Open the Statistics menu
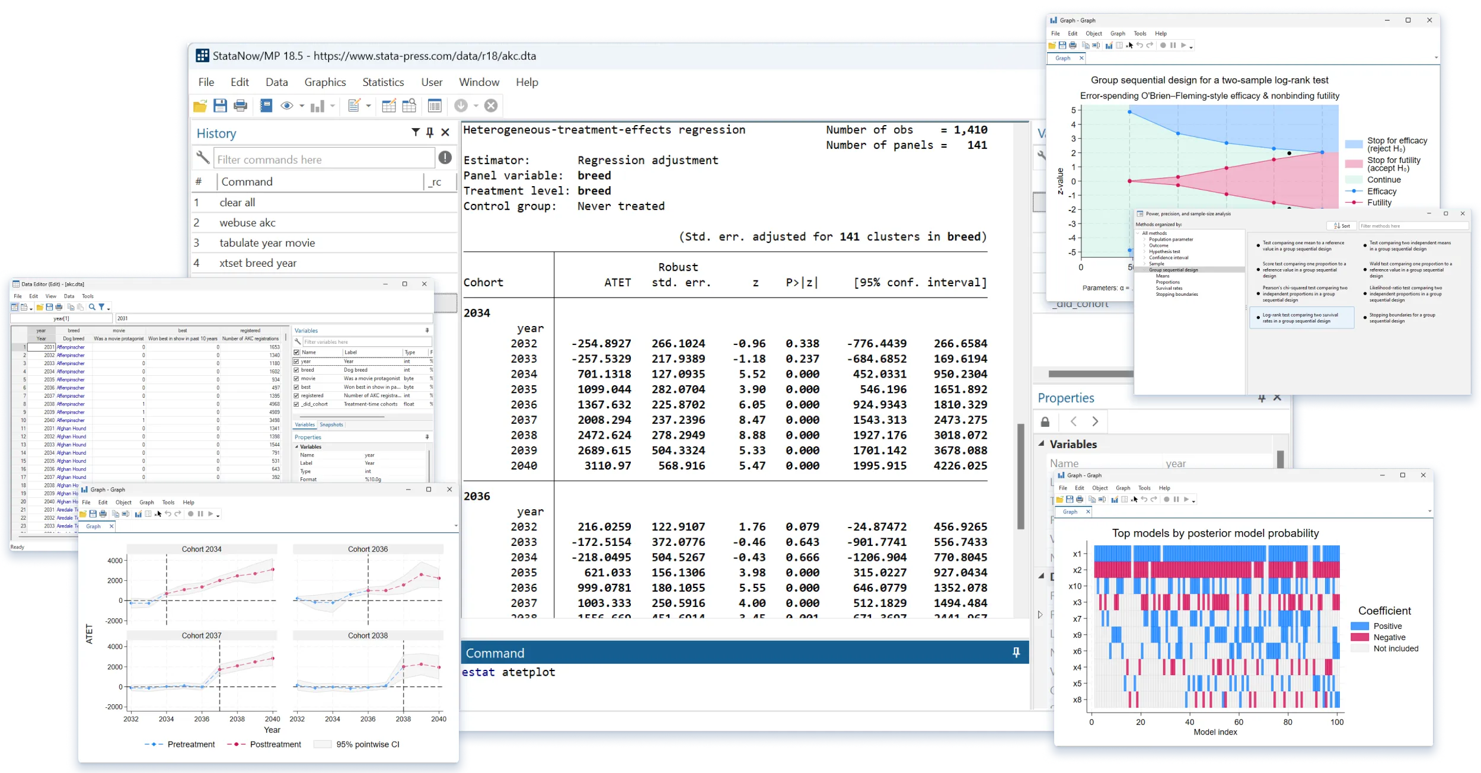Viewport: 1481px width, 773px height. pos(383,82)
